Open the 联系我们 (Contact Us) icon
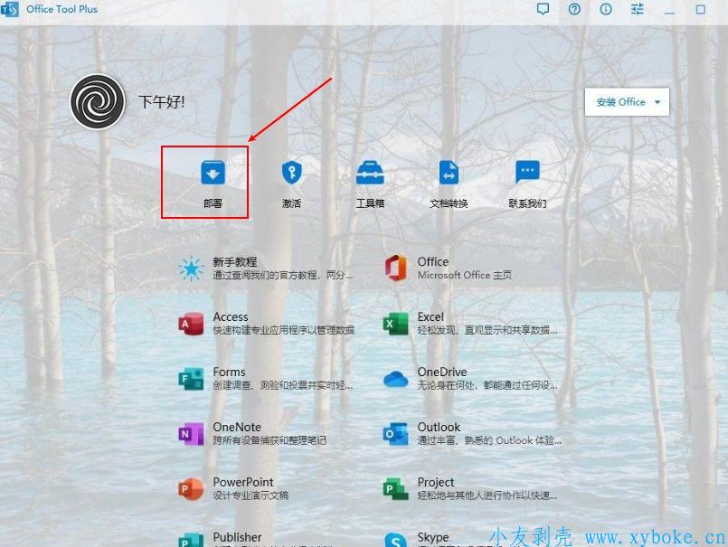The width and height of the screenshot is (728, 547). pyautogui.click(x=527, y=174)
